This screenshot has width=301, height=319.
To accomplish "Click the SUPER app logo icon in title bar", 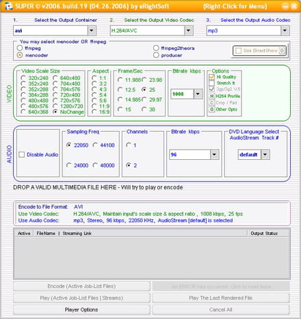I will point(8,6).
